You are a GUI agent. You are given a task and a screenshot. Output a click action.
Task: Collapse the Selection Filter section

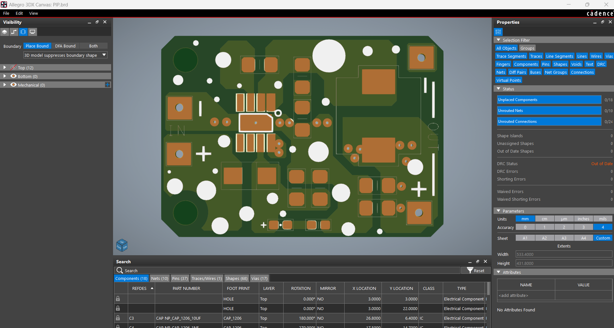click(499, 40)
